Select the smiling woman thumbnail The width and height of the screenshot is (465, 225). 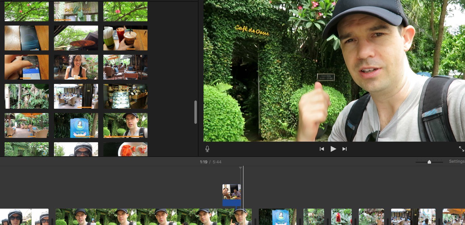(76, 67)
